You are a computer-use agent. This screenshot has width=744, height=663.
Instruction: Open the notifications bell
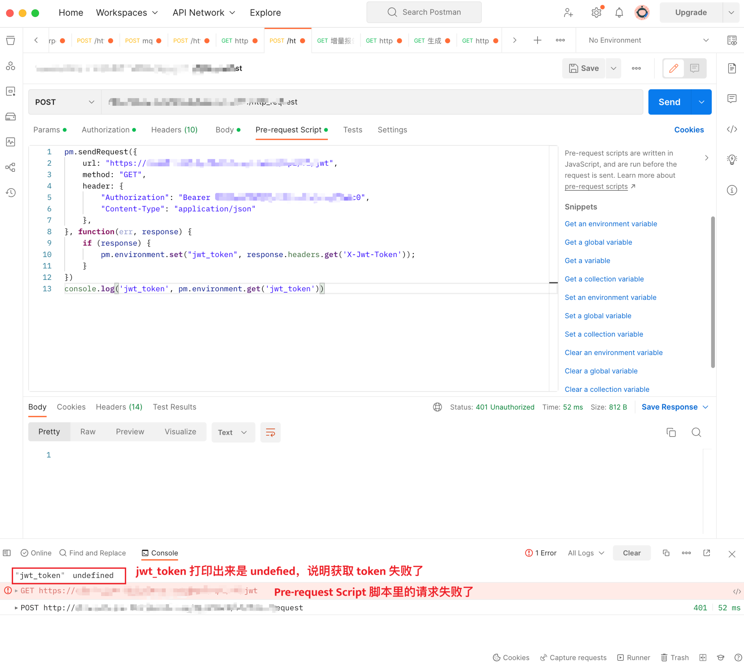619,12
